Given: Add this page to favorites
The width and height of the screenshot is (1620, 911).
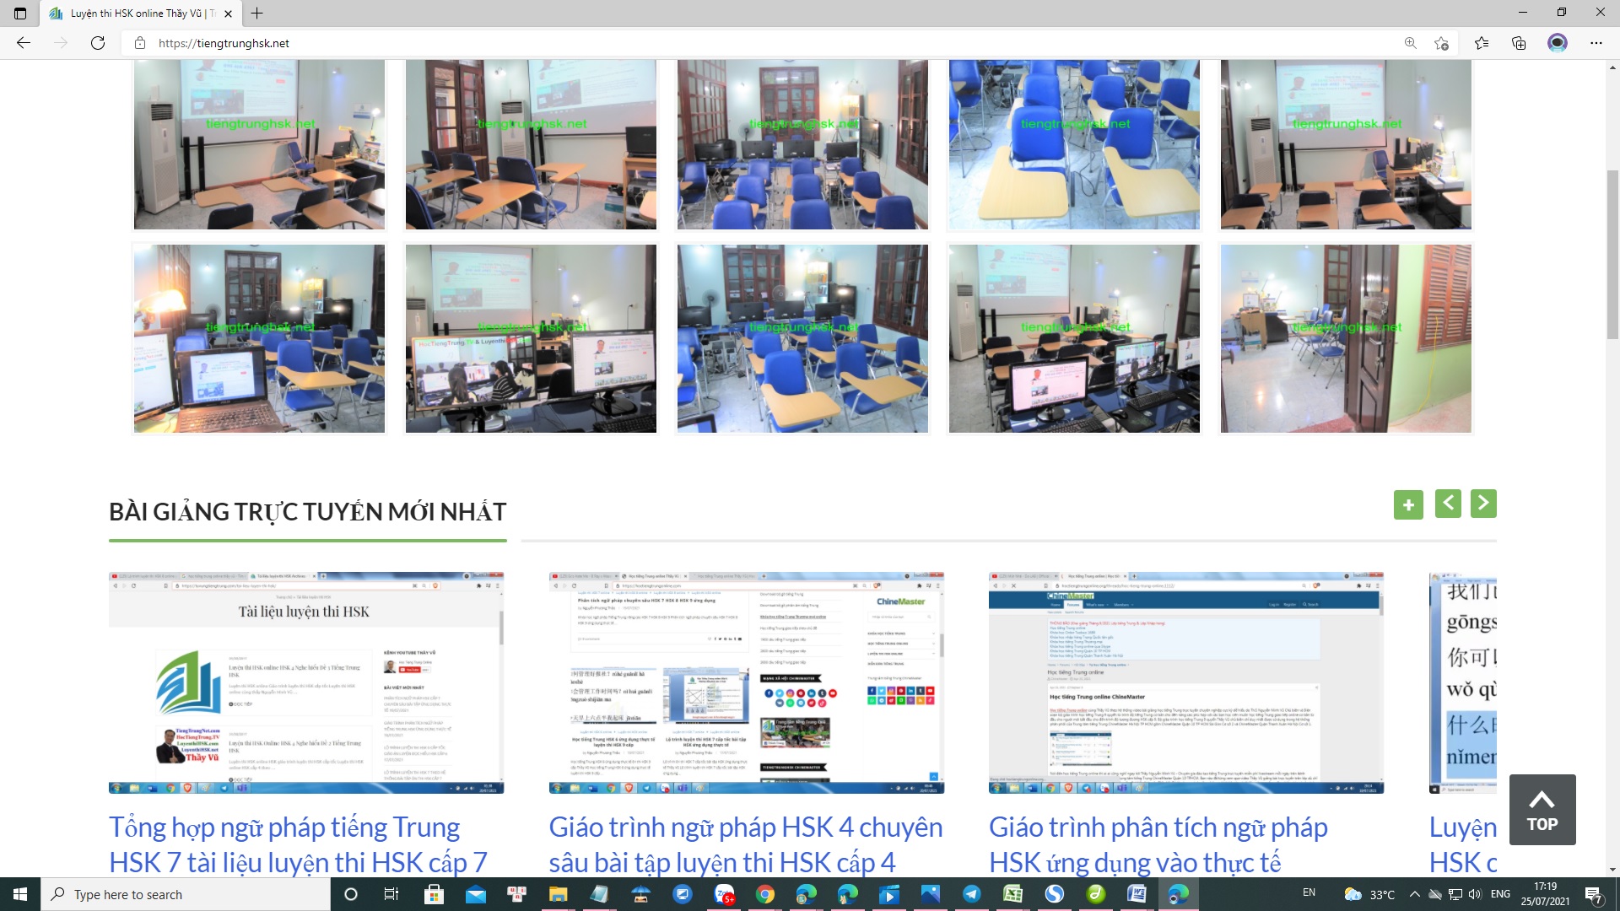Looking at the screenshot, I should [1441, 43].
